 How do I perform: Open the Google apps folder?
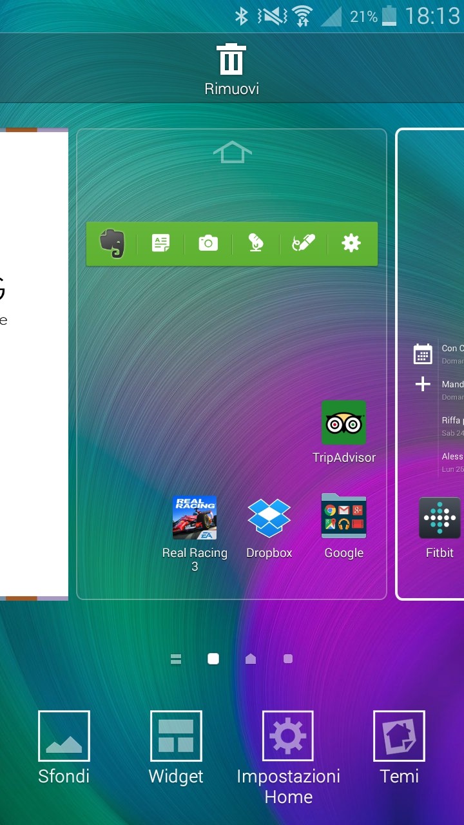(343, 517)
